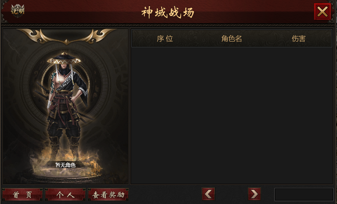Open 查看奖励 rewards button
Image resolution: width=337 pixels, height=204 pixels.
108,195
